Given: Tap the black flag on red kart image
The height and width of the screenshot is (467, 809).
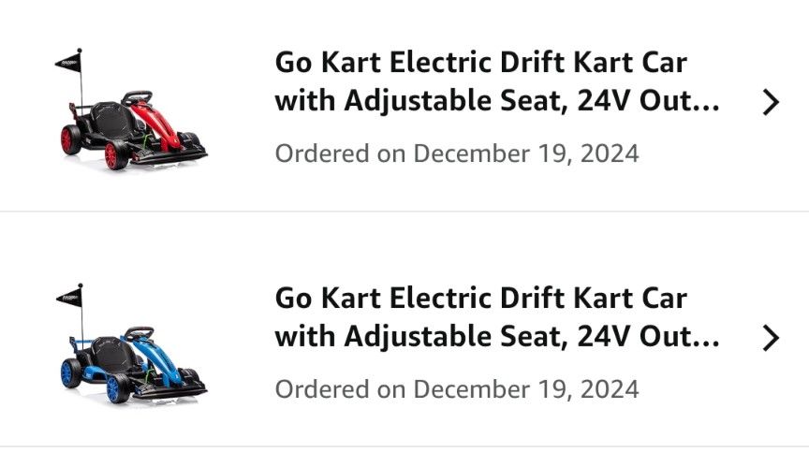Looking at the screenshot, I should (x=68, y=63).
